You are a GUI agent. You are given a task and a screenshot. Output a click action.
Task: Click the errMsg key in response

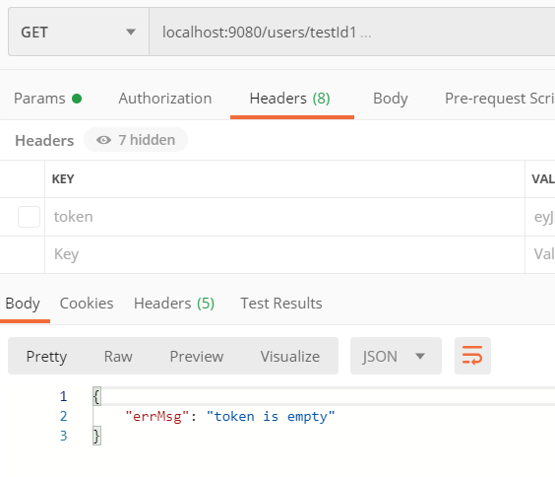157,417
